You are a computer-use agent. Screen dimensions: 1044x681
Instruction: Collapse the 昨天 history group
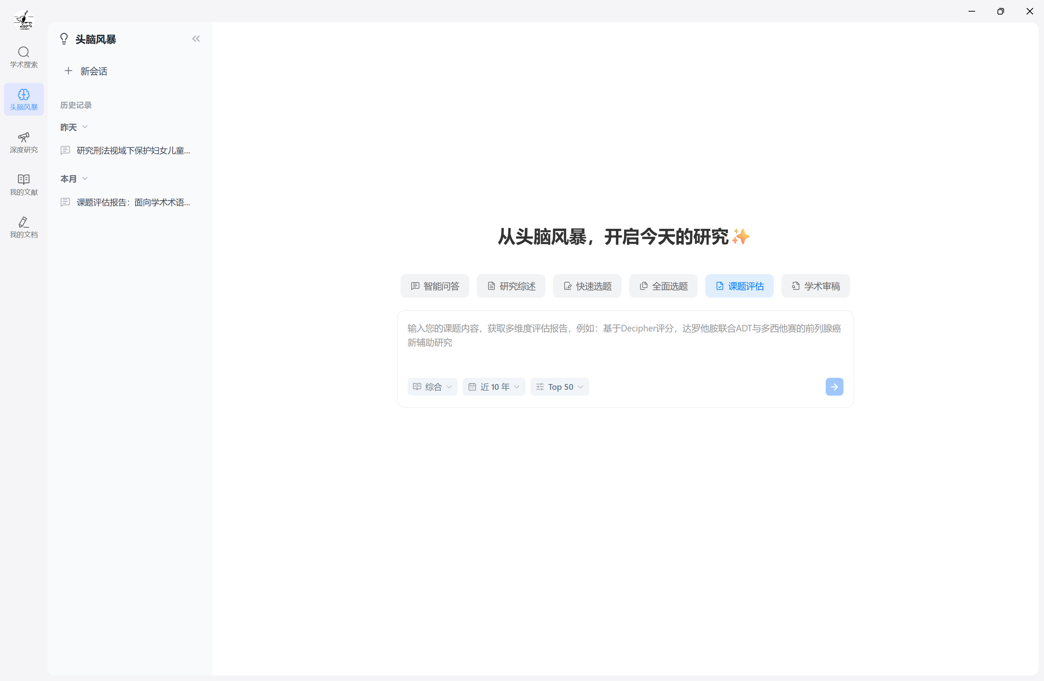(84, 127)
